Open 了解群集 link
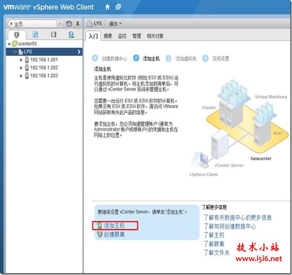The image size is (292, 275). [x=214, y=244]
